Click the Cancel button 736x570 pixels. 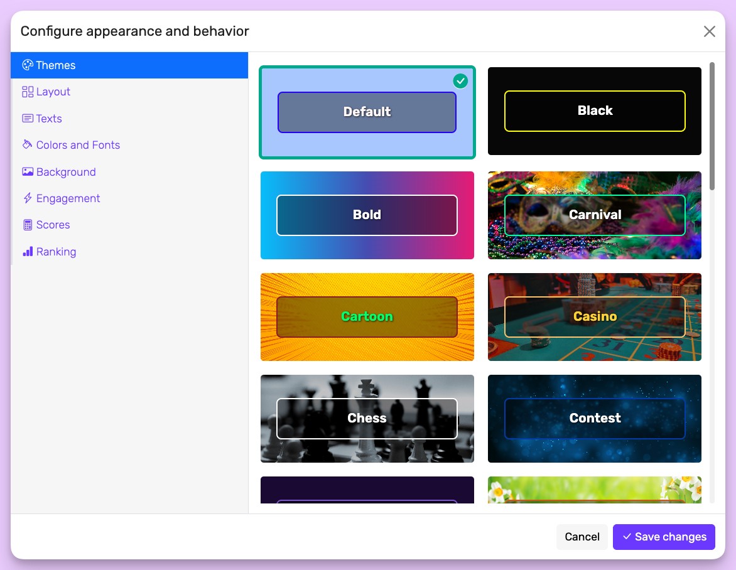tap(582, 537)
